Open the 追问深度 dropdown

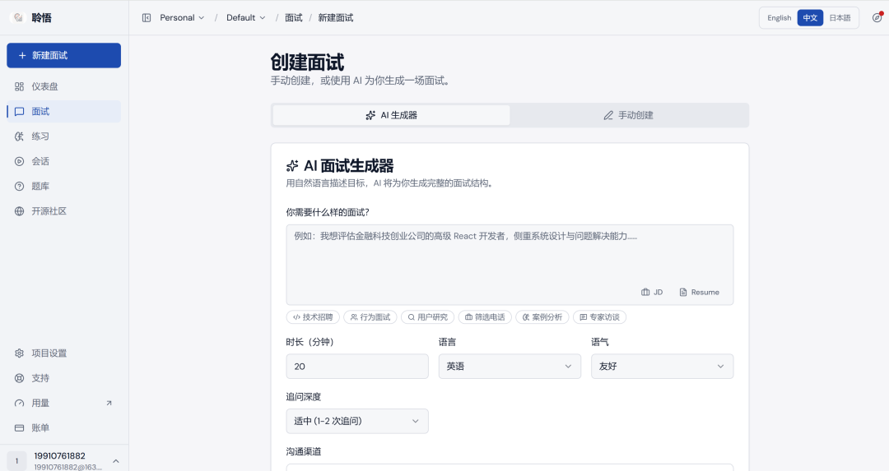click(357, 421)
